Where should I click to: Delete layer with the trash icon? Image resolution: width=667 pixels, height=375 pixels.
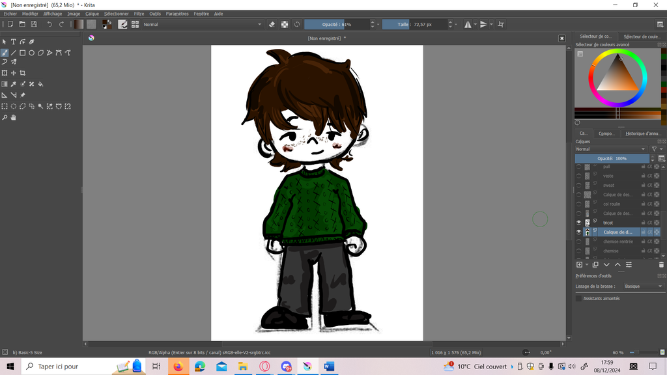pos(661,264)
